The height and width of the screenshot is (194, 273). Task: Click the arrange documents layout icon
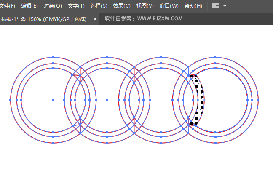coord(216,6)
